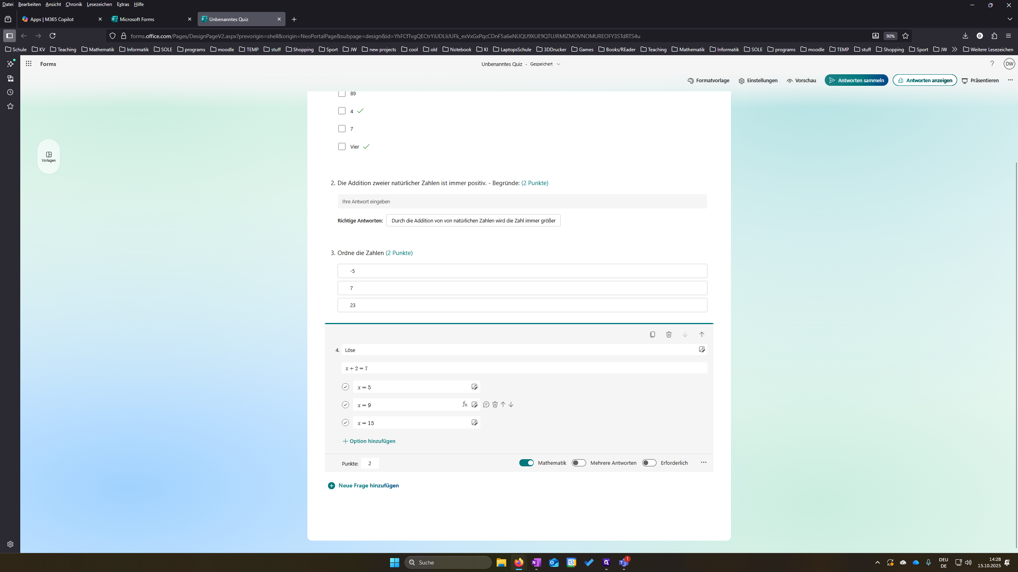Open the Lesezeichen menu

99,4
